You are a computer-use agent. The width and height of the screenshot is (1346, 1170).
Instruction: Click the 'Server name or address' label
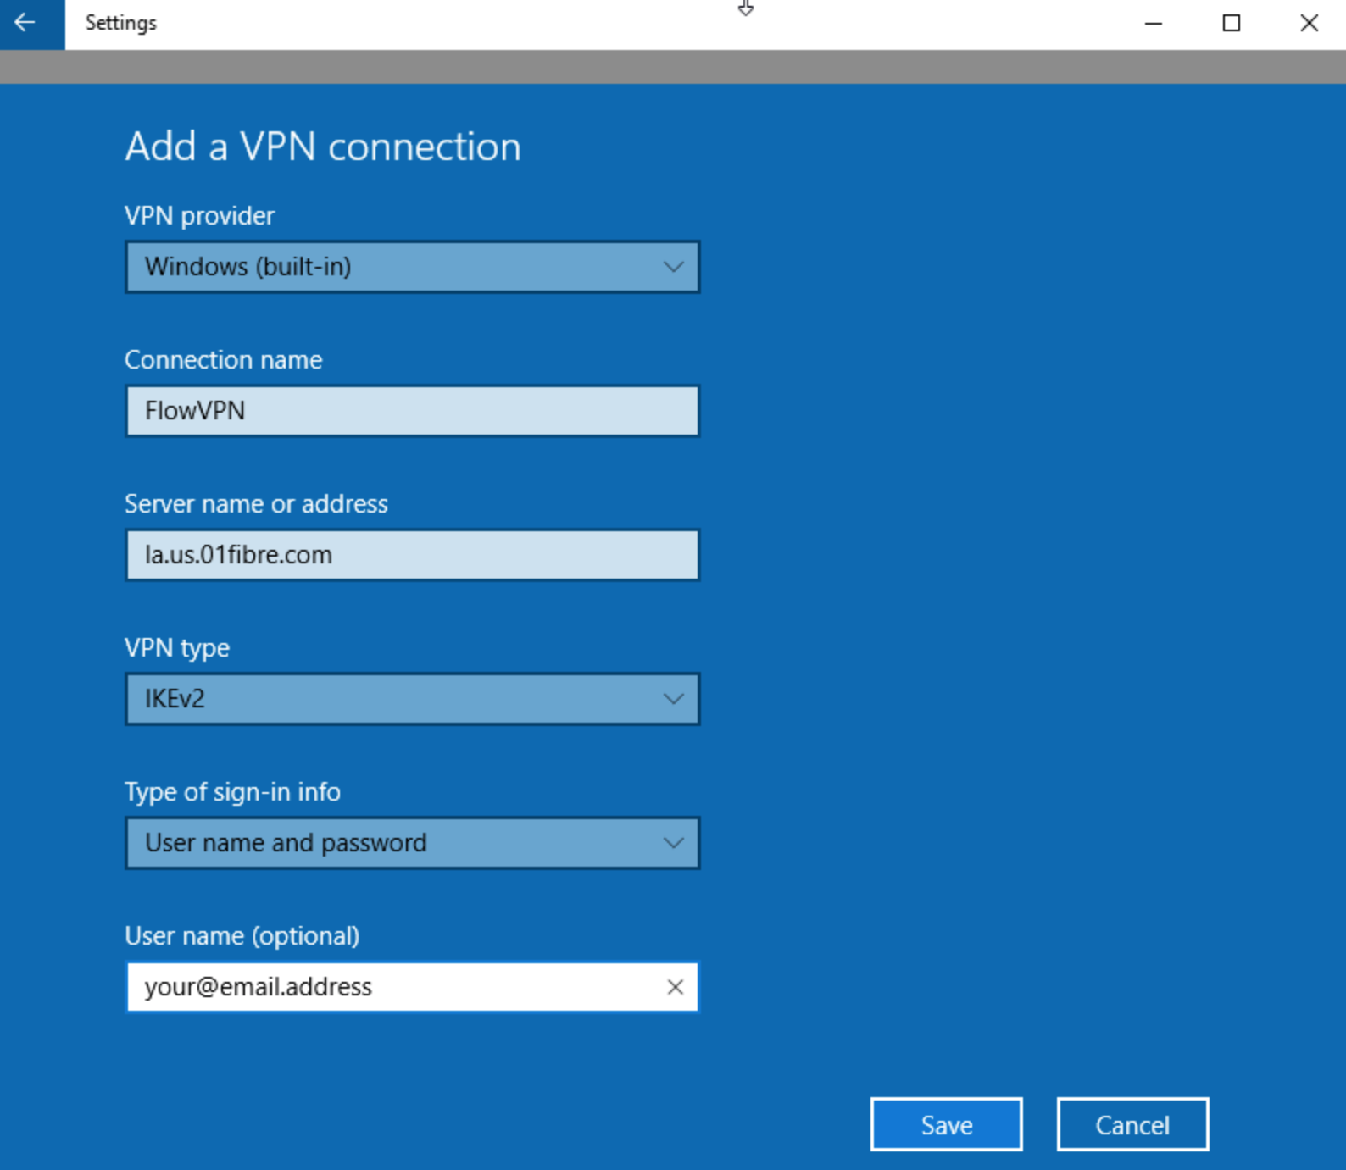click(256, 504)
